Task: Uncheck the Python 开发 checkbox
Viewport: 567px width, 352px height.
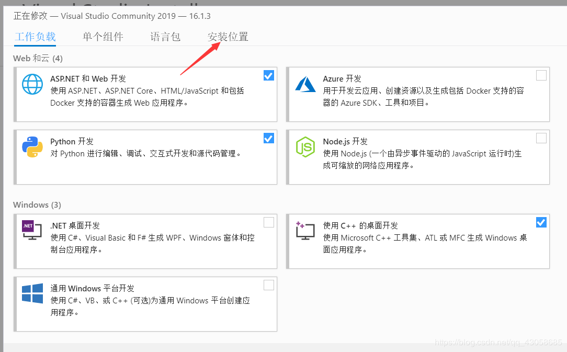Action: point(268,138)
